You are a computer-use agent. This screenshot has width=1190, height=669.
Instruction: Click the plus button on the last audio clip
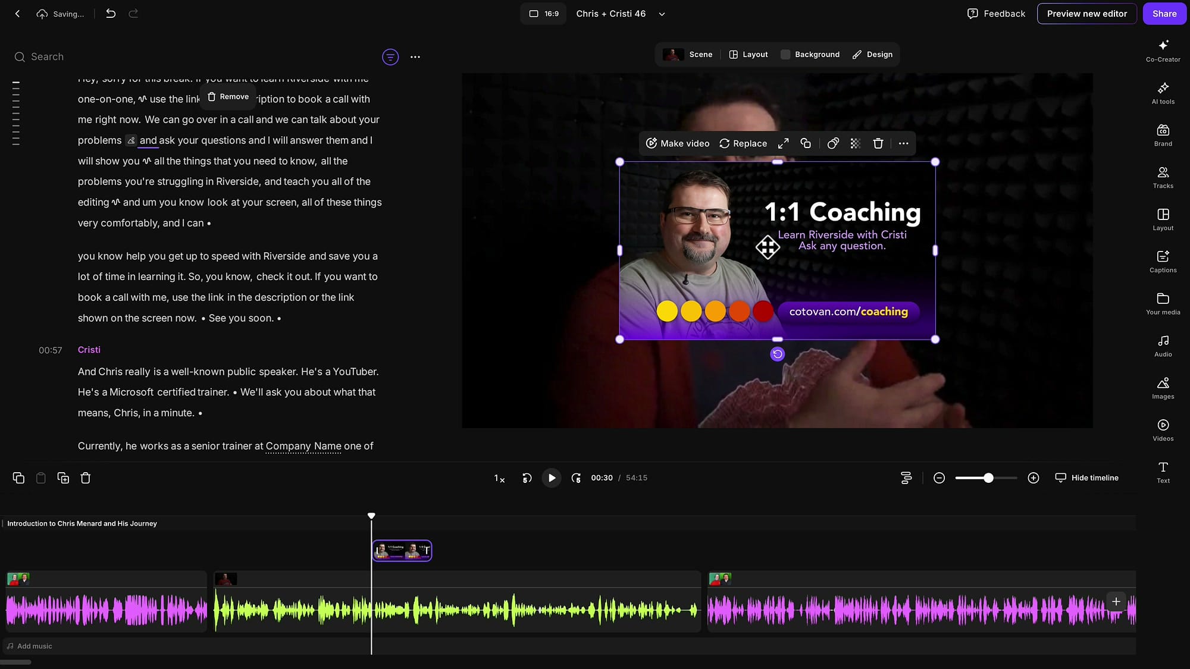1116,602
